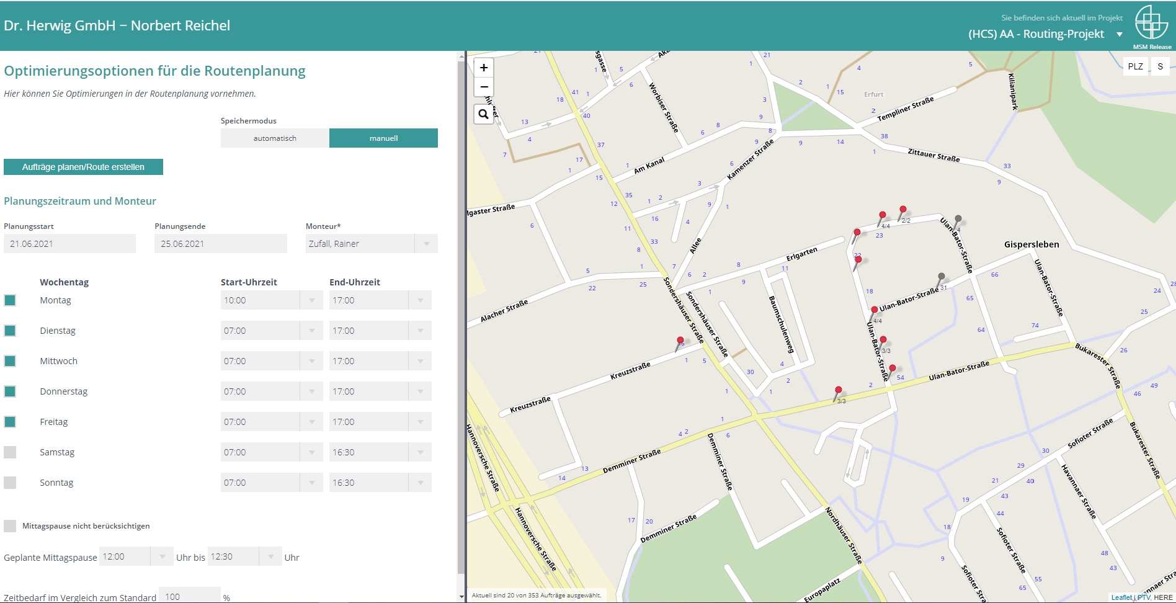Enable the Samstag weekday checkbox
1176x603 pixels.
tap(10, 452)
